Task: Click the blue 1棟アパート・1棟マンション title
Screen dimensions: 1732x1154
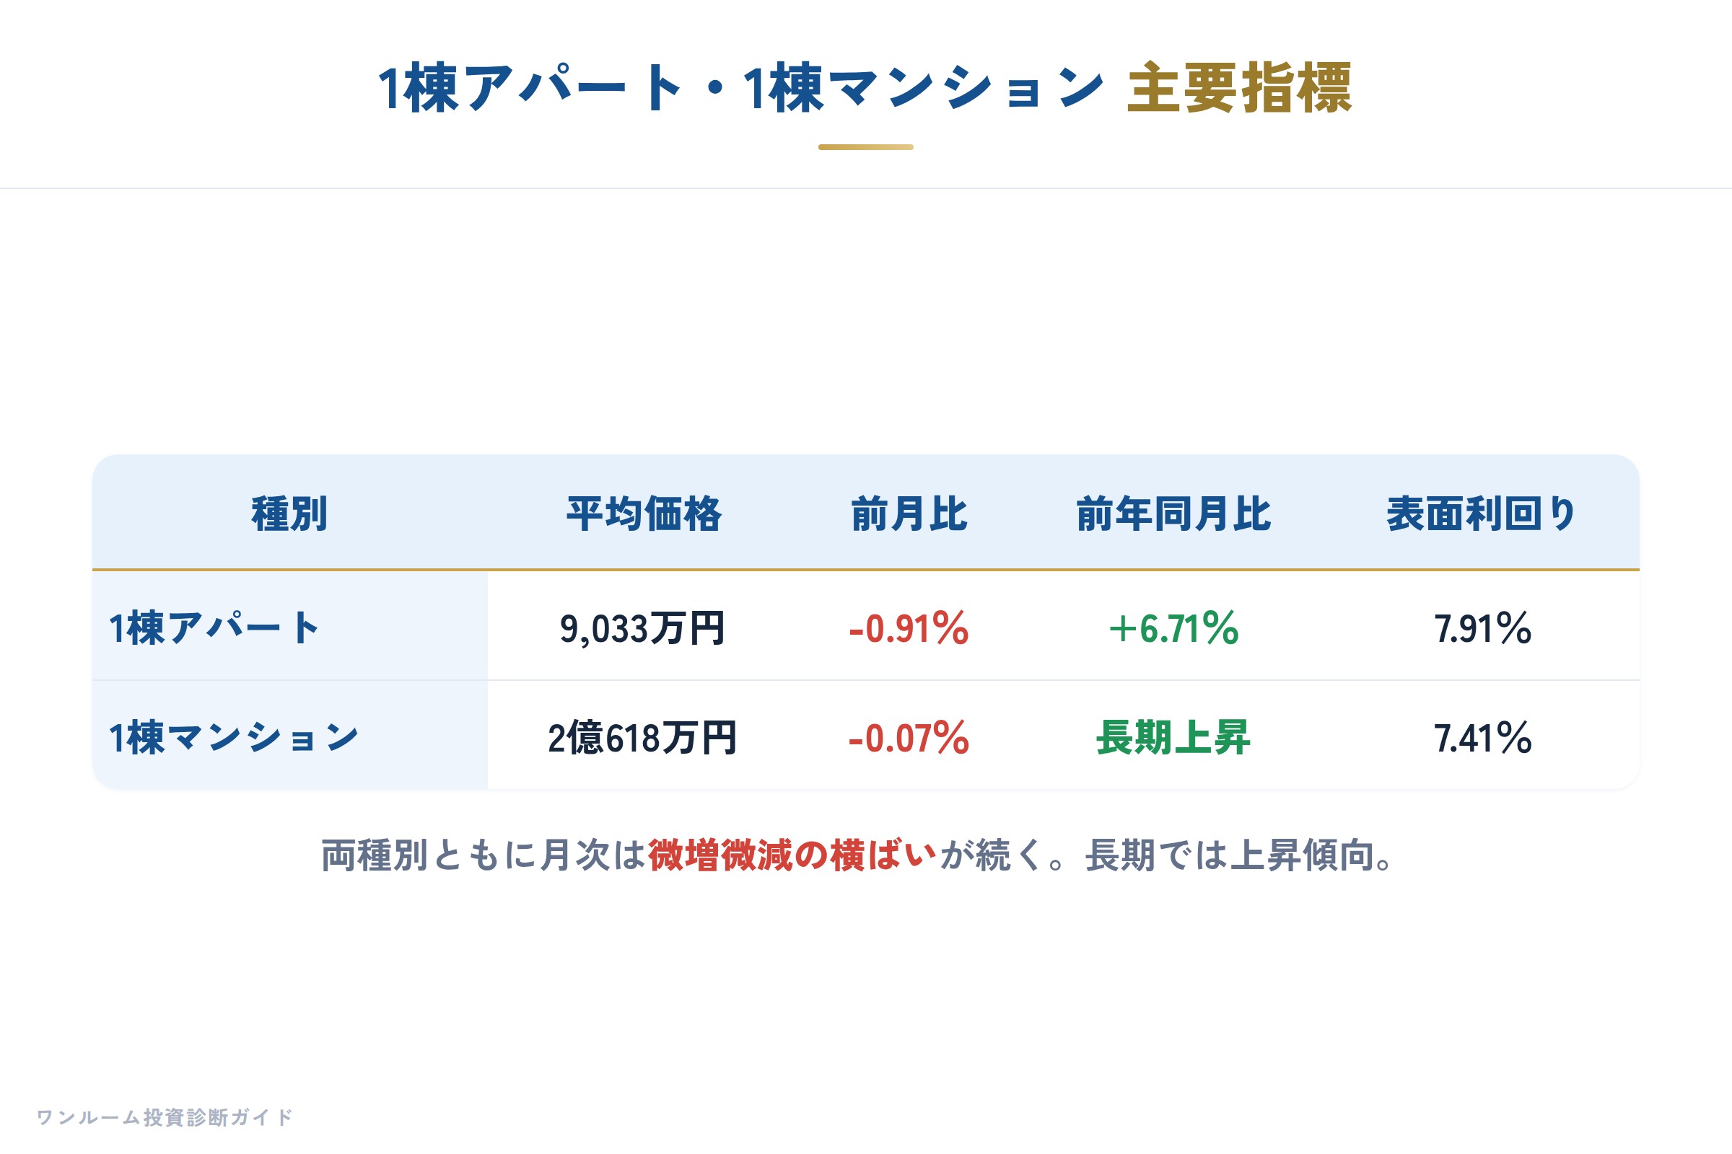Action: (741, 88)
